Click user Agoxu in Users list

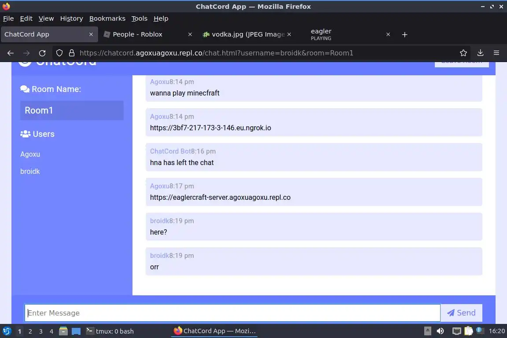[x=30, y=154]
